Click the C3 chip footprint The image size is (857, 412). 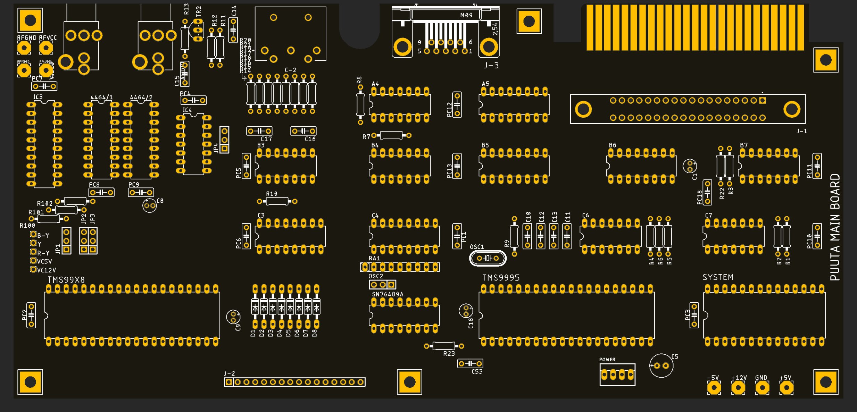tap(290, 236)
